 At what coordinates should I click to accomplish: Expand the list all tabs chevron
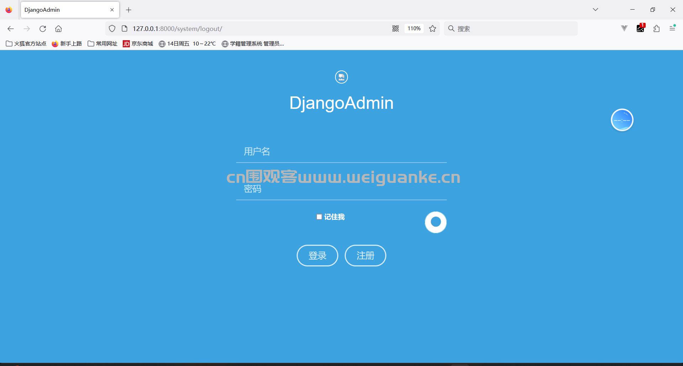[595, 10]
